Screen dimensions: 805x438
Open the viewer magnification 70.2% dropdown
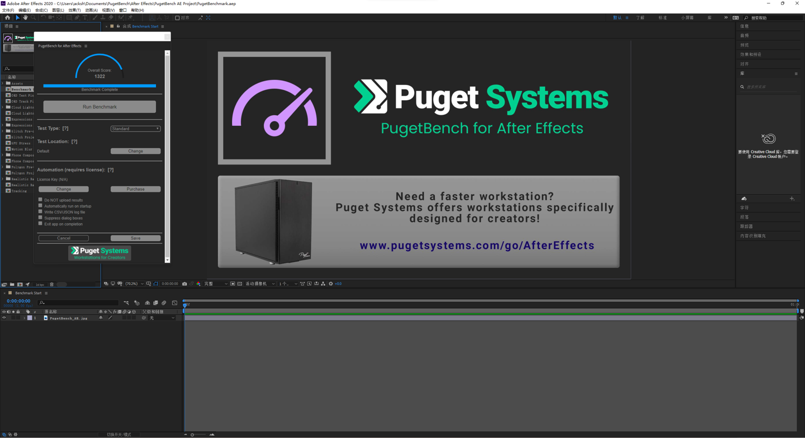(134, 284)
